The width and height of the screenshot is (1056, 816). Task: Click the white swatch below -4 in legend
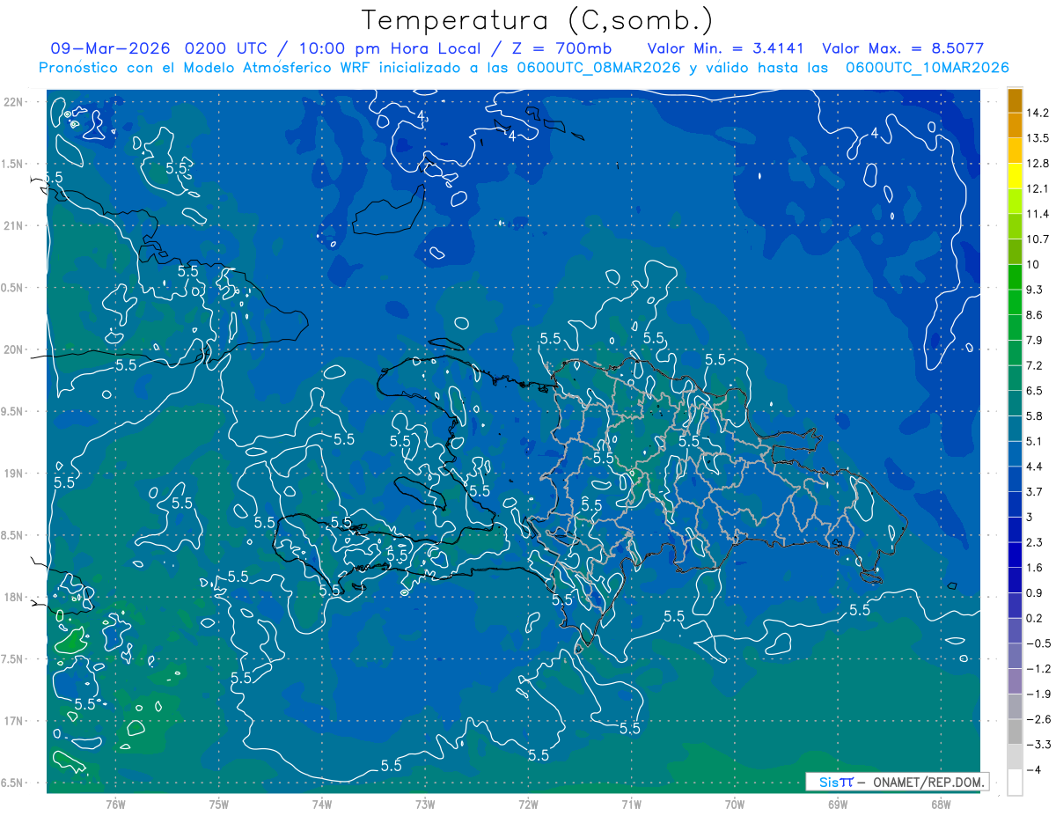click(1015, 783)
